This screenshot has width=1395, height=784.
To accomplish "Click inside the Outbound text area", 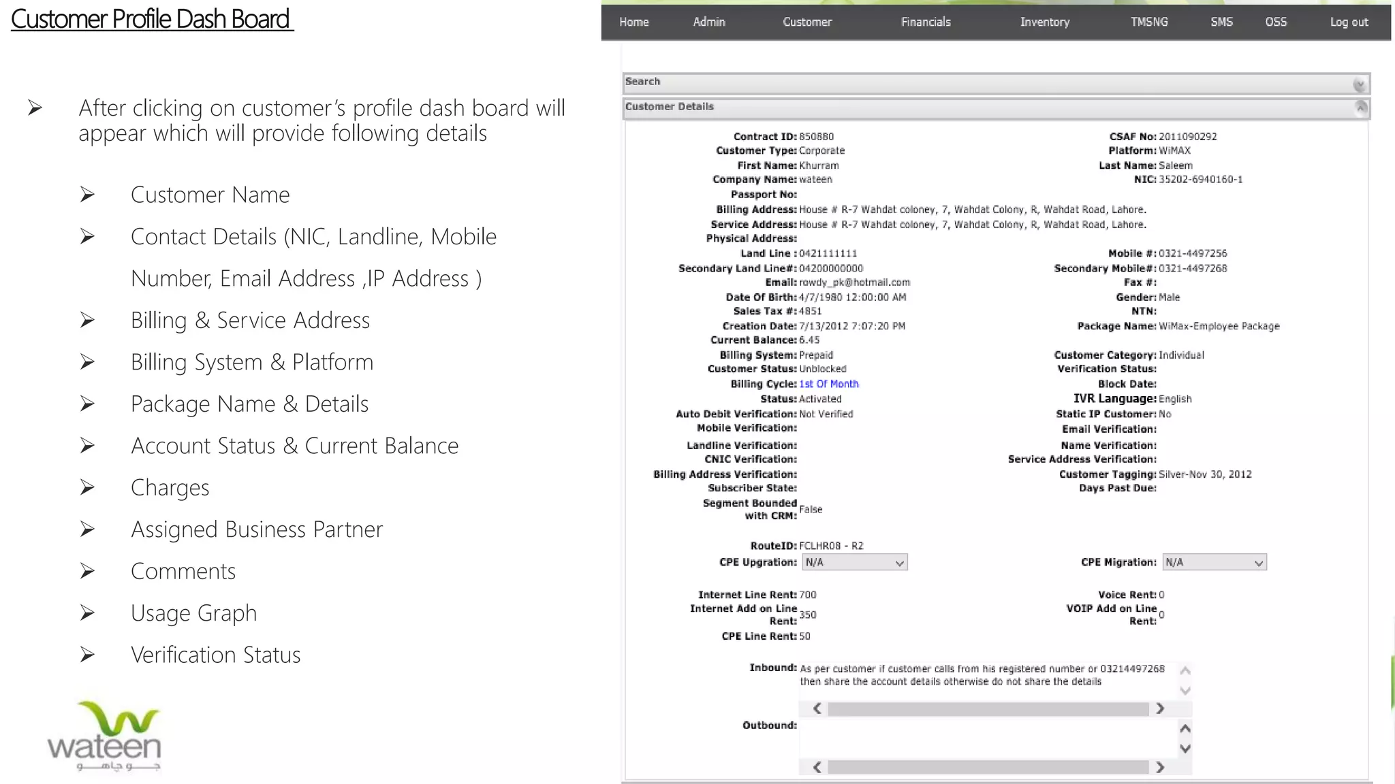I will (988, 738).
